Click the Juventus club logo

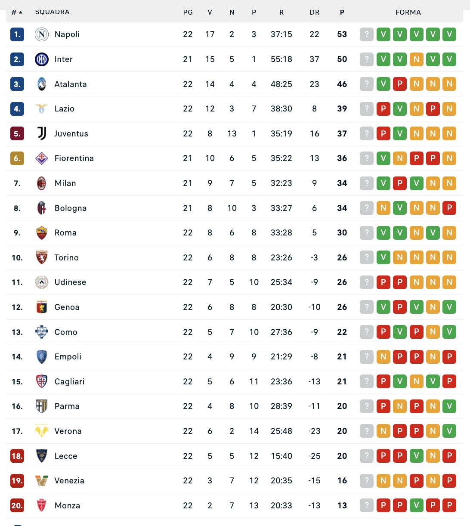tap(42, 133)
